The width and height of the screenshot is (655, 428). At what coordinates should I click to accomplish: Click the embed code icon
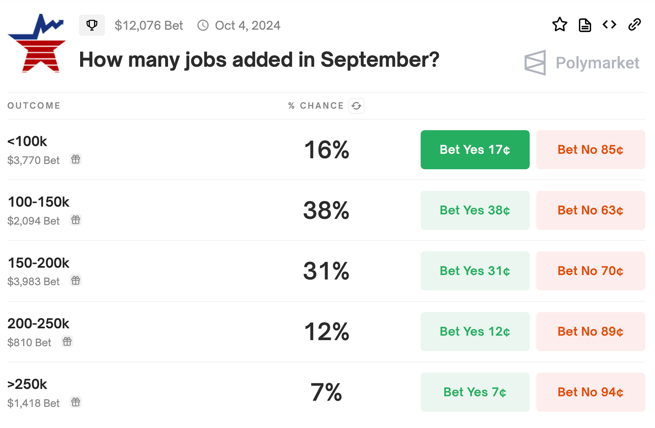point(609,25)
